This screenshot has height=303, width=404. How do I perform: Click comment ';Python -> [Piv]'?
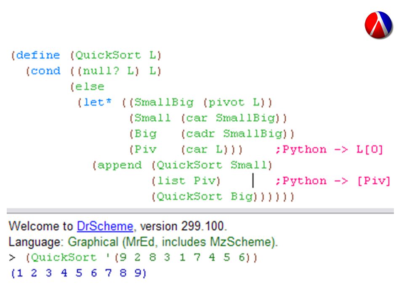click(332, 181)
